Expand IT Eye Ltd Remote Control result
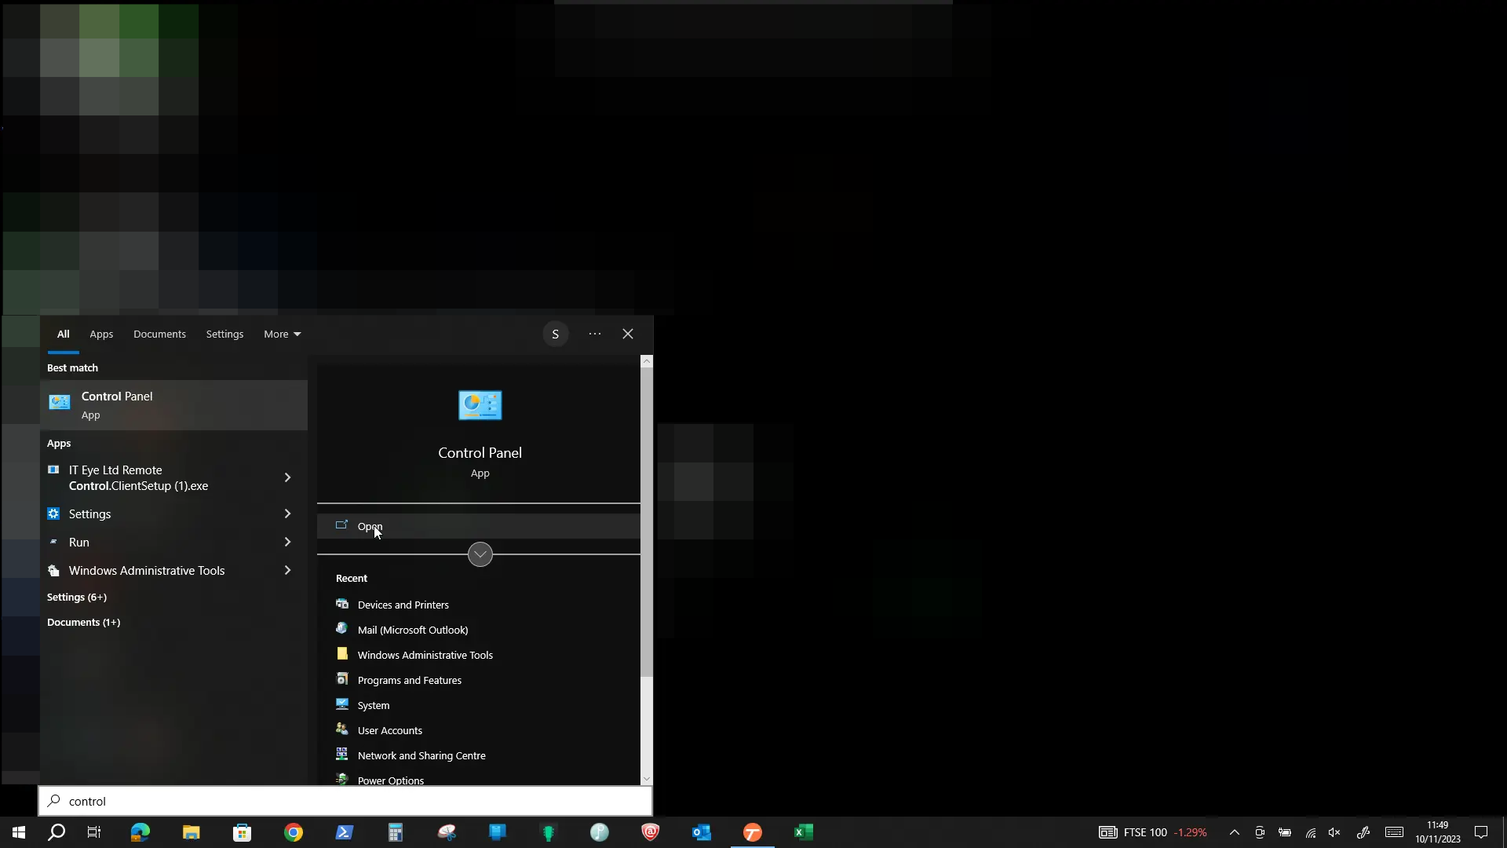This screenshot has height=848, width=1507. 287,477
